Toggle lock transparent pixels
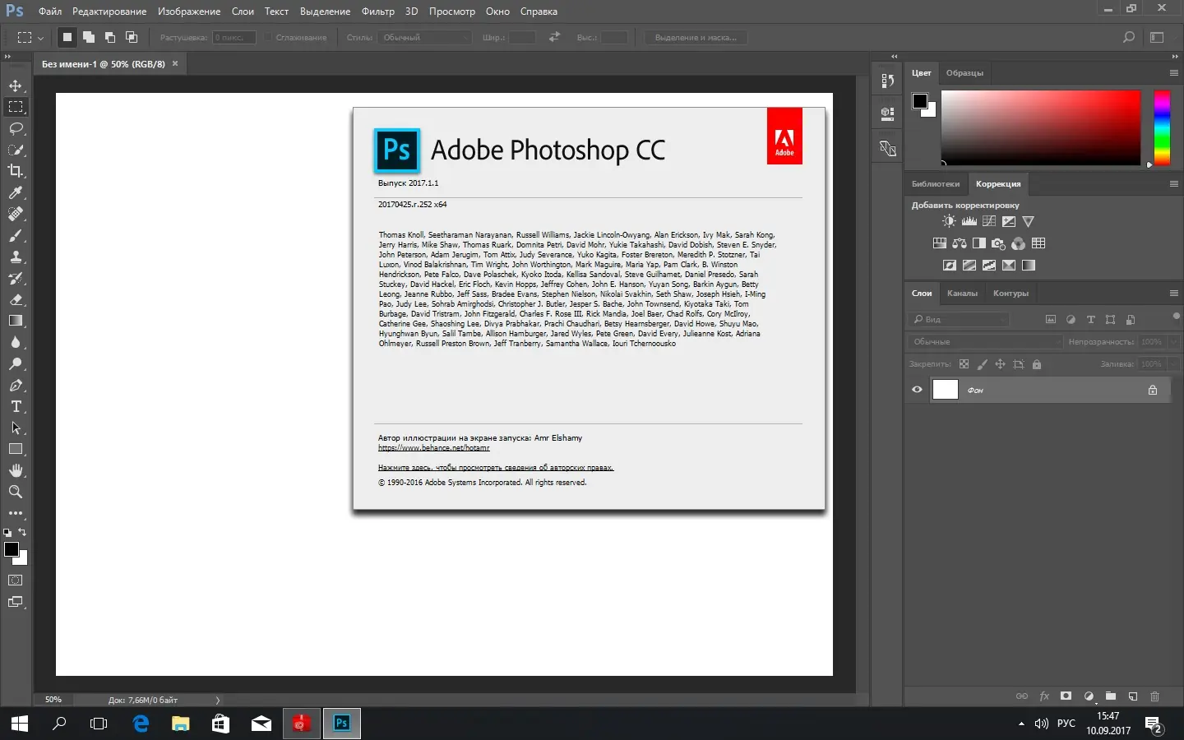This screenshot has width=1184, height=740. tap(964, 364)
